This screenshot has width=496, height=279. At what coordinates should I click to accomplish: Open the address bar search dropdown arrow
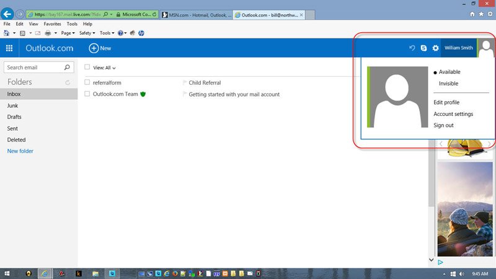click(112, 14)
